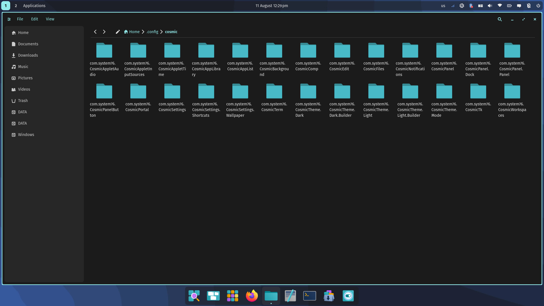Select the CosmicAppletInputSources folder

[x=138, y=59]
